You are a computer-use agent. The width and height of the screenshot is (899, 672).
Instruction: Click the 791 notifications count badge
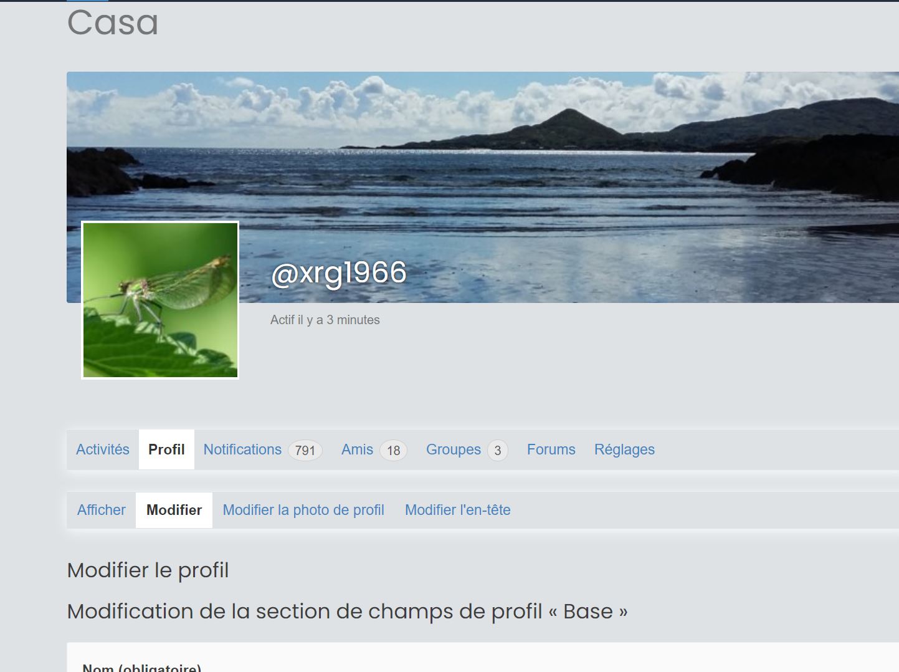pos(305,450)
